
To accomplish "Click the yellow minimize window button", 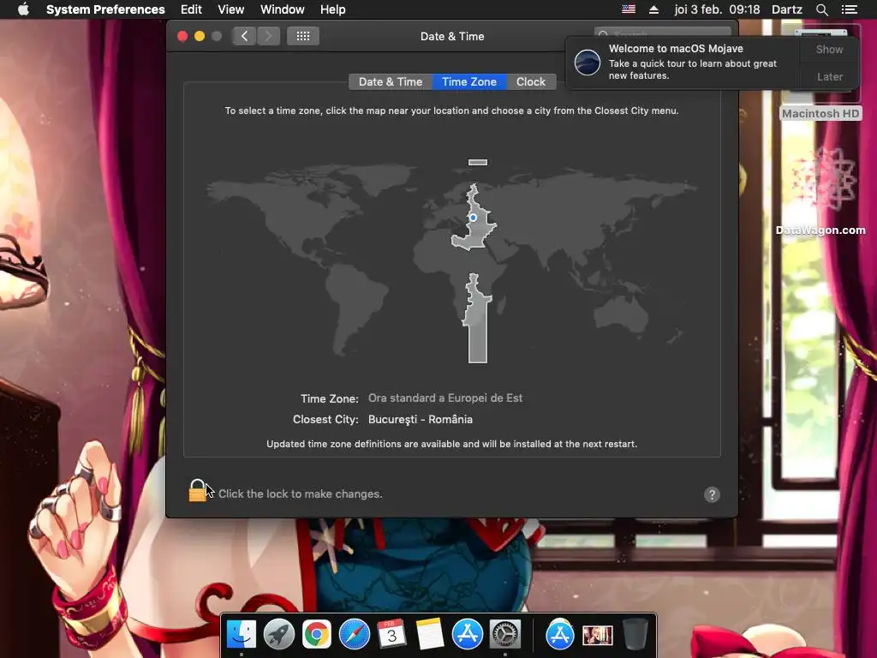I will click(x=199, y=36).
